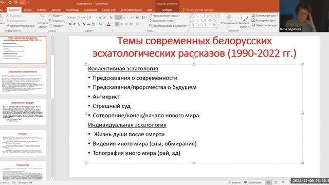Open the Вставка ribbon tab
The image size is (329, 185).
pyautogui.click(x=42, y=10)
